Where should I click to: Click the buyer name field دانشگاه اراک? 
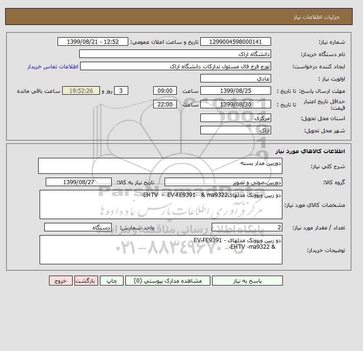[175, 54]
